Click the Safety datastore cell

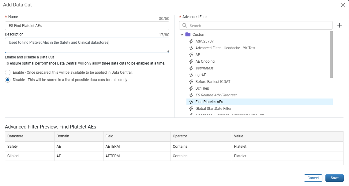coord(30,147)
